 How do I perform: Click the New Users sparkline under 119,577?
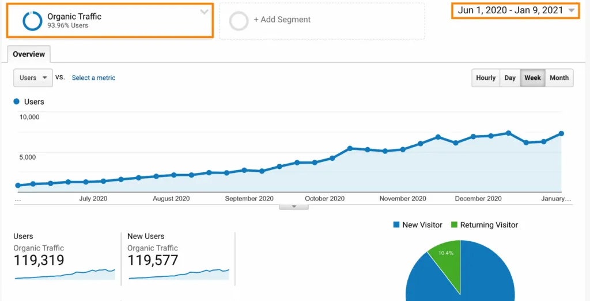point(179,275)
